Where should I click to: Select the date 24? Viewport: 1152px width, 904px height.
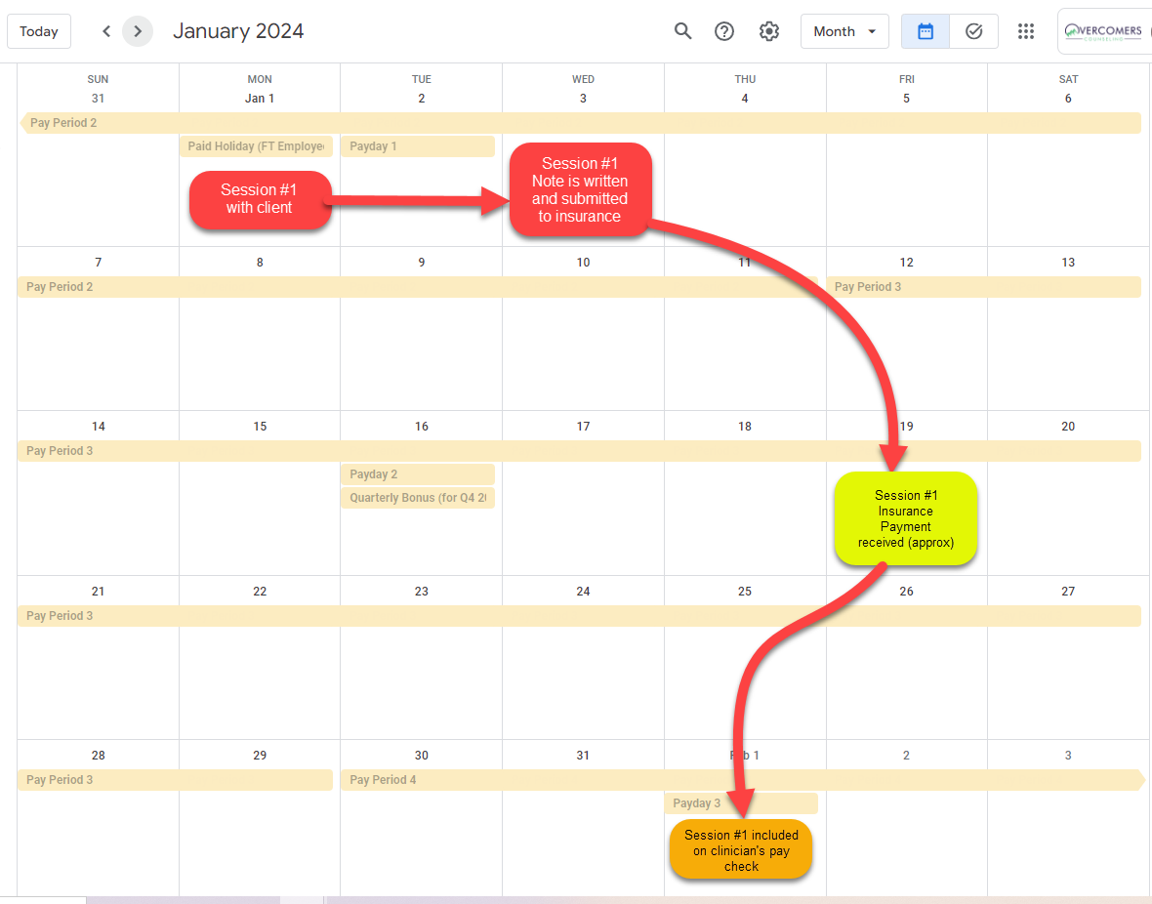click(x=584, y=592)
